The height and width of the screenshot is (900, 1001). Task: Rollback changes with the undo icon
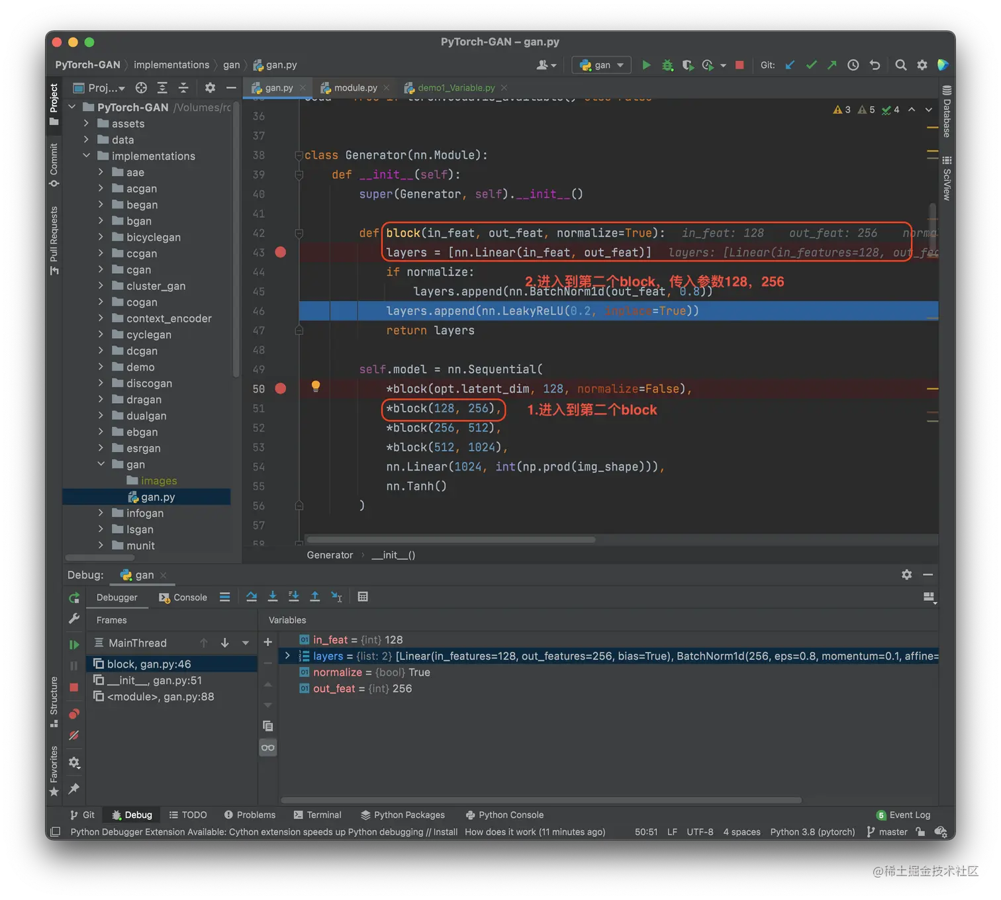(x=875, y=65)
